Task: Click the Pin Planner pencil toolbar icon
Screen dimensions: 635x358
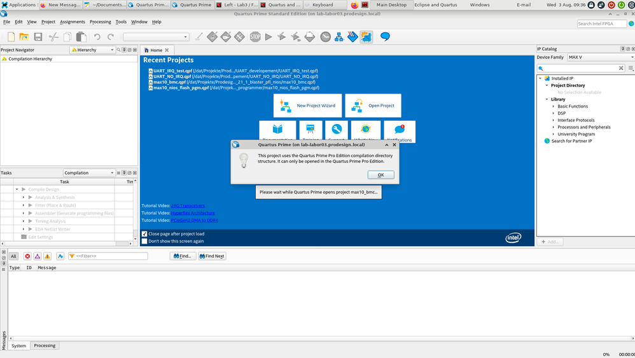Action: 199,37
